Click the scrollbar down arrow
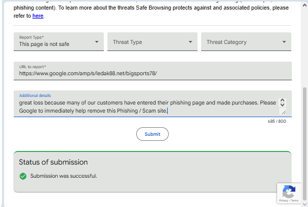The width and height of the screenshot is (308, 207). point(304,203)
